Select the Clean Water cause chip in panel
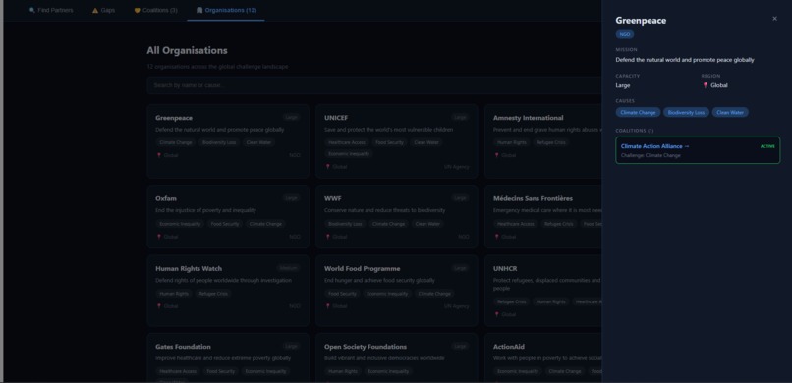This screenshot has height=383, width=792. point(730,113)
